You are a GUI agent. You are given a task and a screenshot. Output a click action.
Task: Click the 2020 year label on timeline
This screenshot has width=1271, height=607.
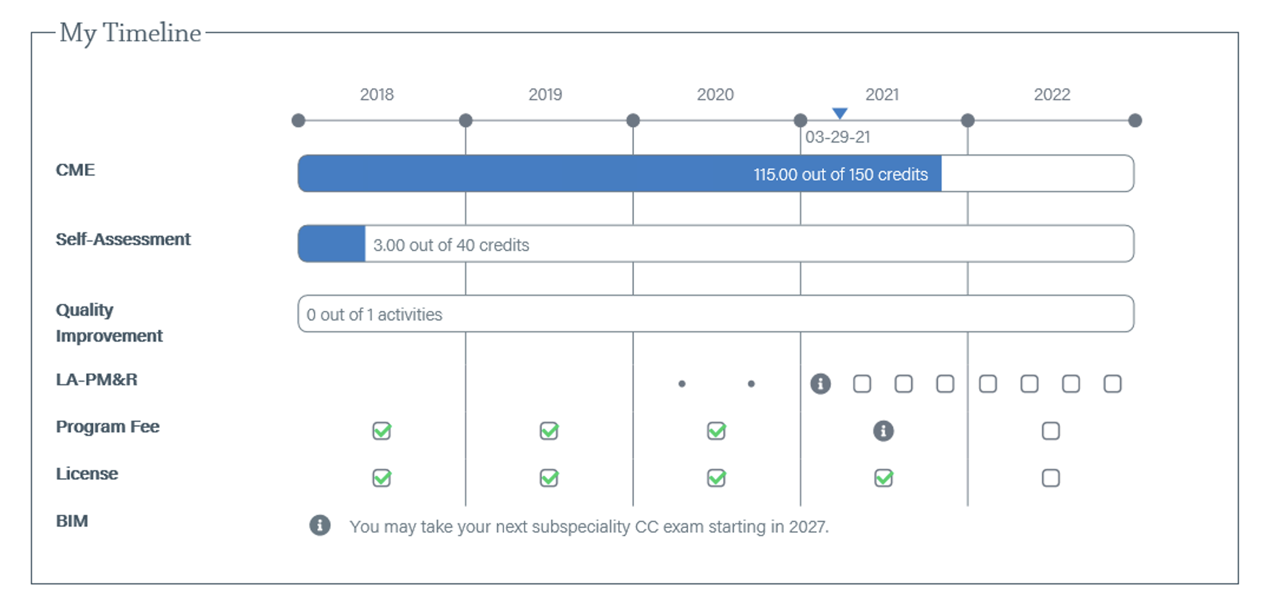coord(715,94)
